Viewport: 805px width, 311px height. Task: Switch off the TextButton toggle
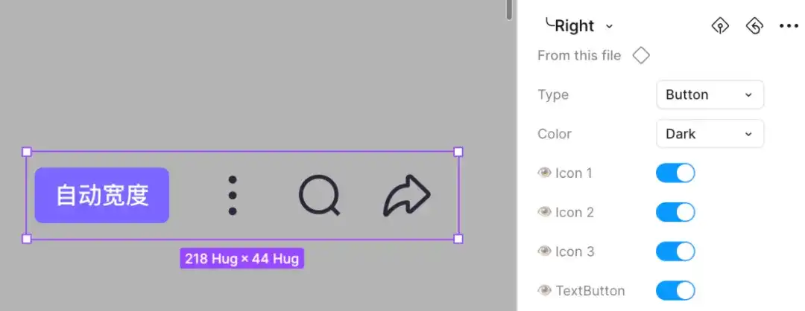pyautogui.click(x=675, y=291)
